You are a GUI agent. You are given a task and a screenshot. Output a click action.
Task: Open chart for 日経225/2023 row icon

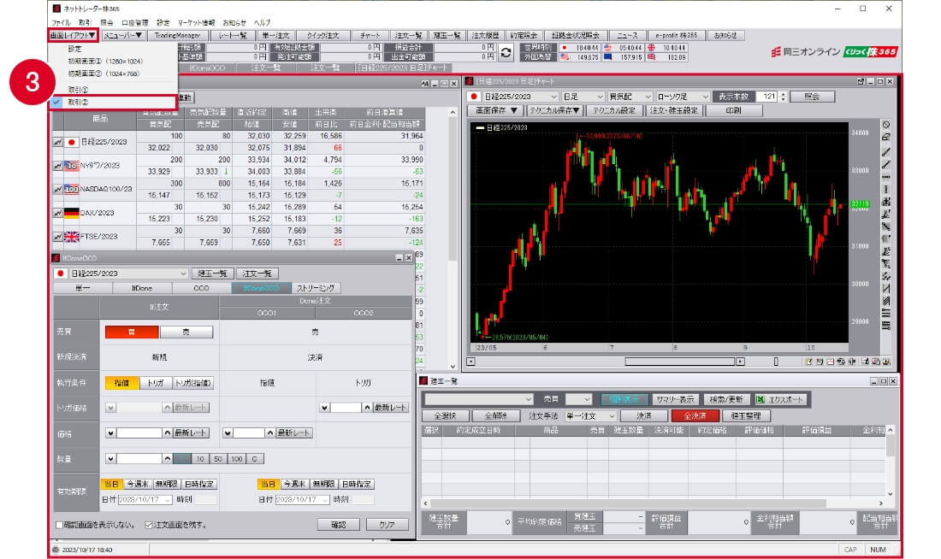57,142
